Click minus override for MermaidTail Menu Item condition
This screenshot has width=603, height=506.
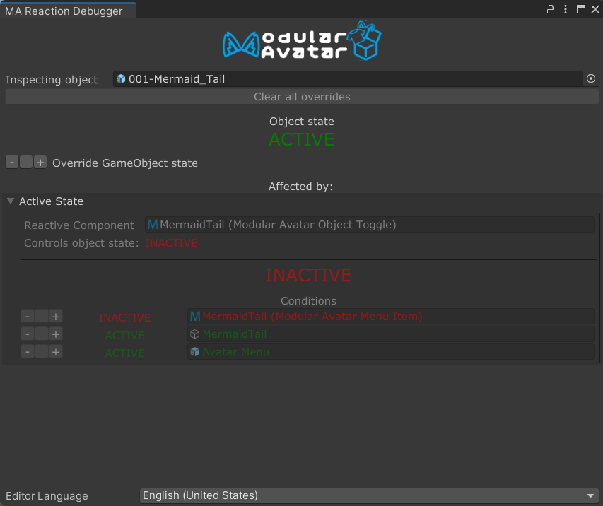click(x=28, y=317)
